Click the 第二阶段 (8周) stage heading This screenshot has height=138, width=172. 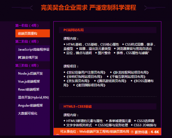(x=27, y=42)
